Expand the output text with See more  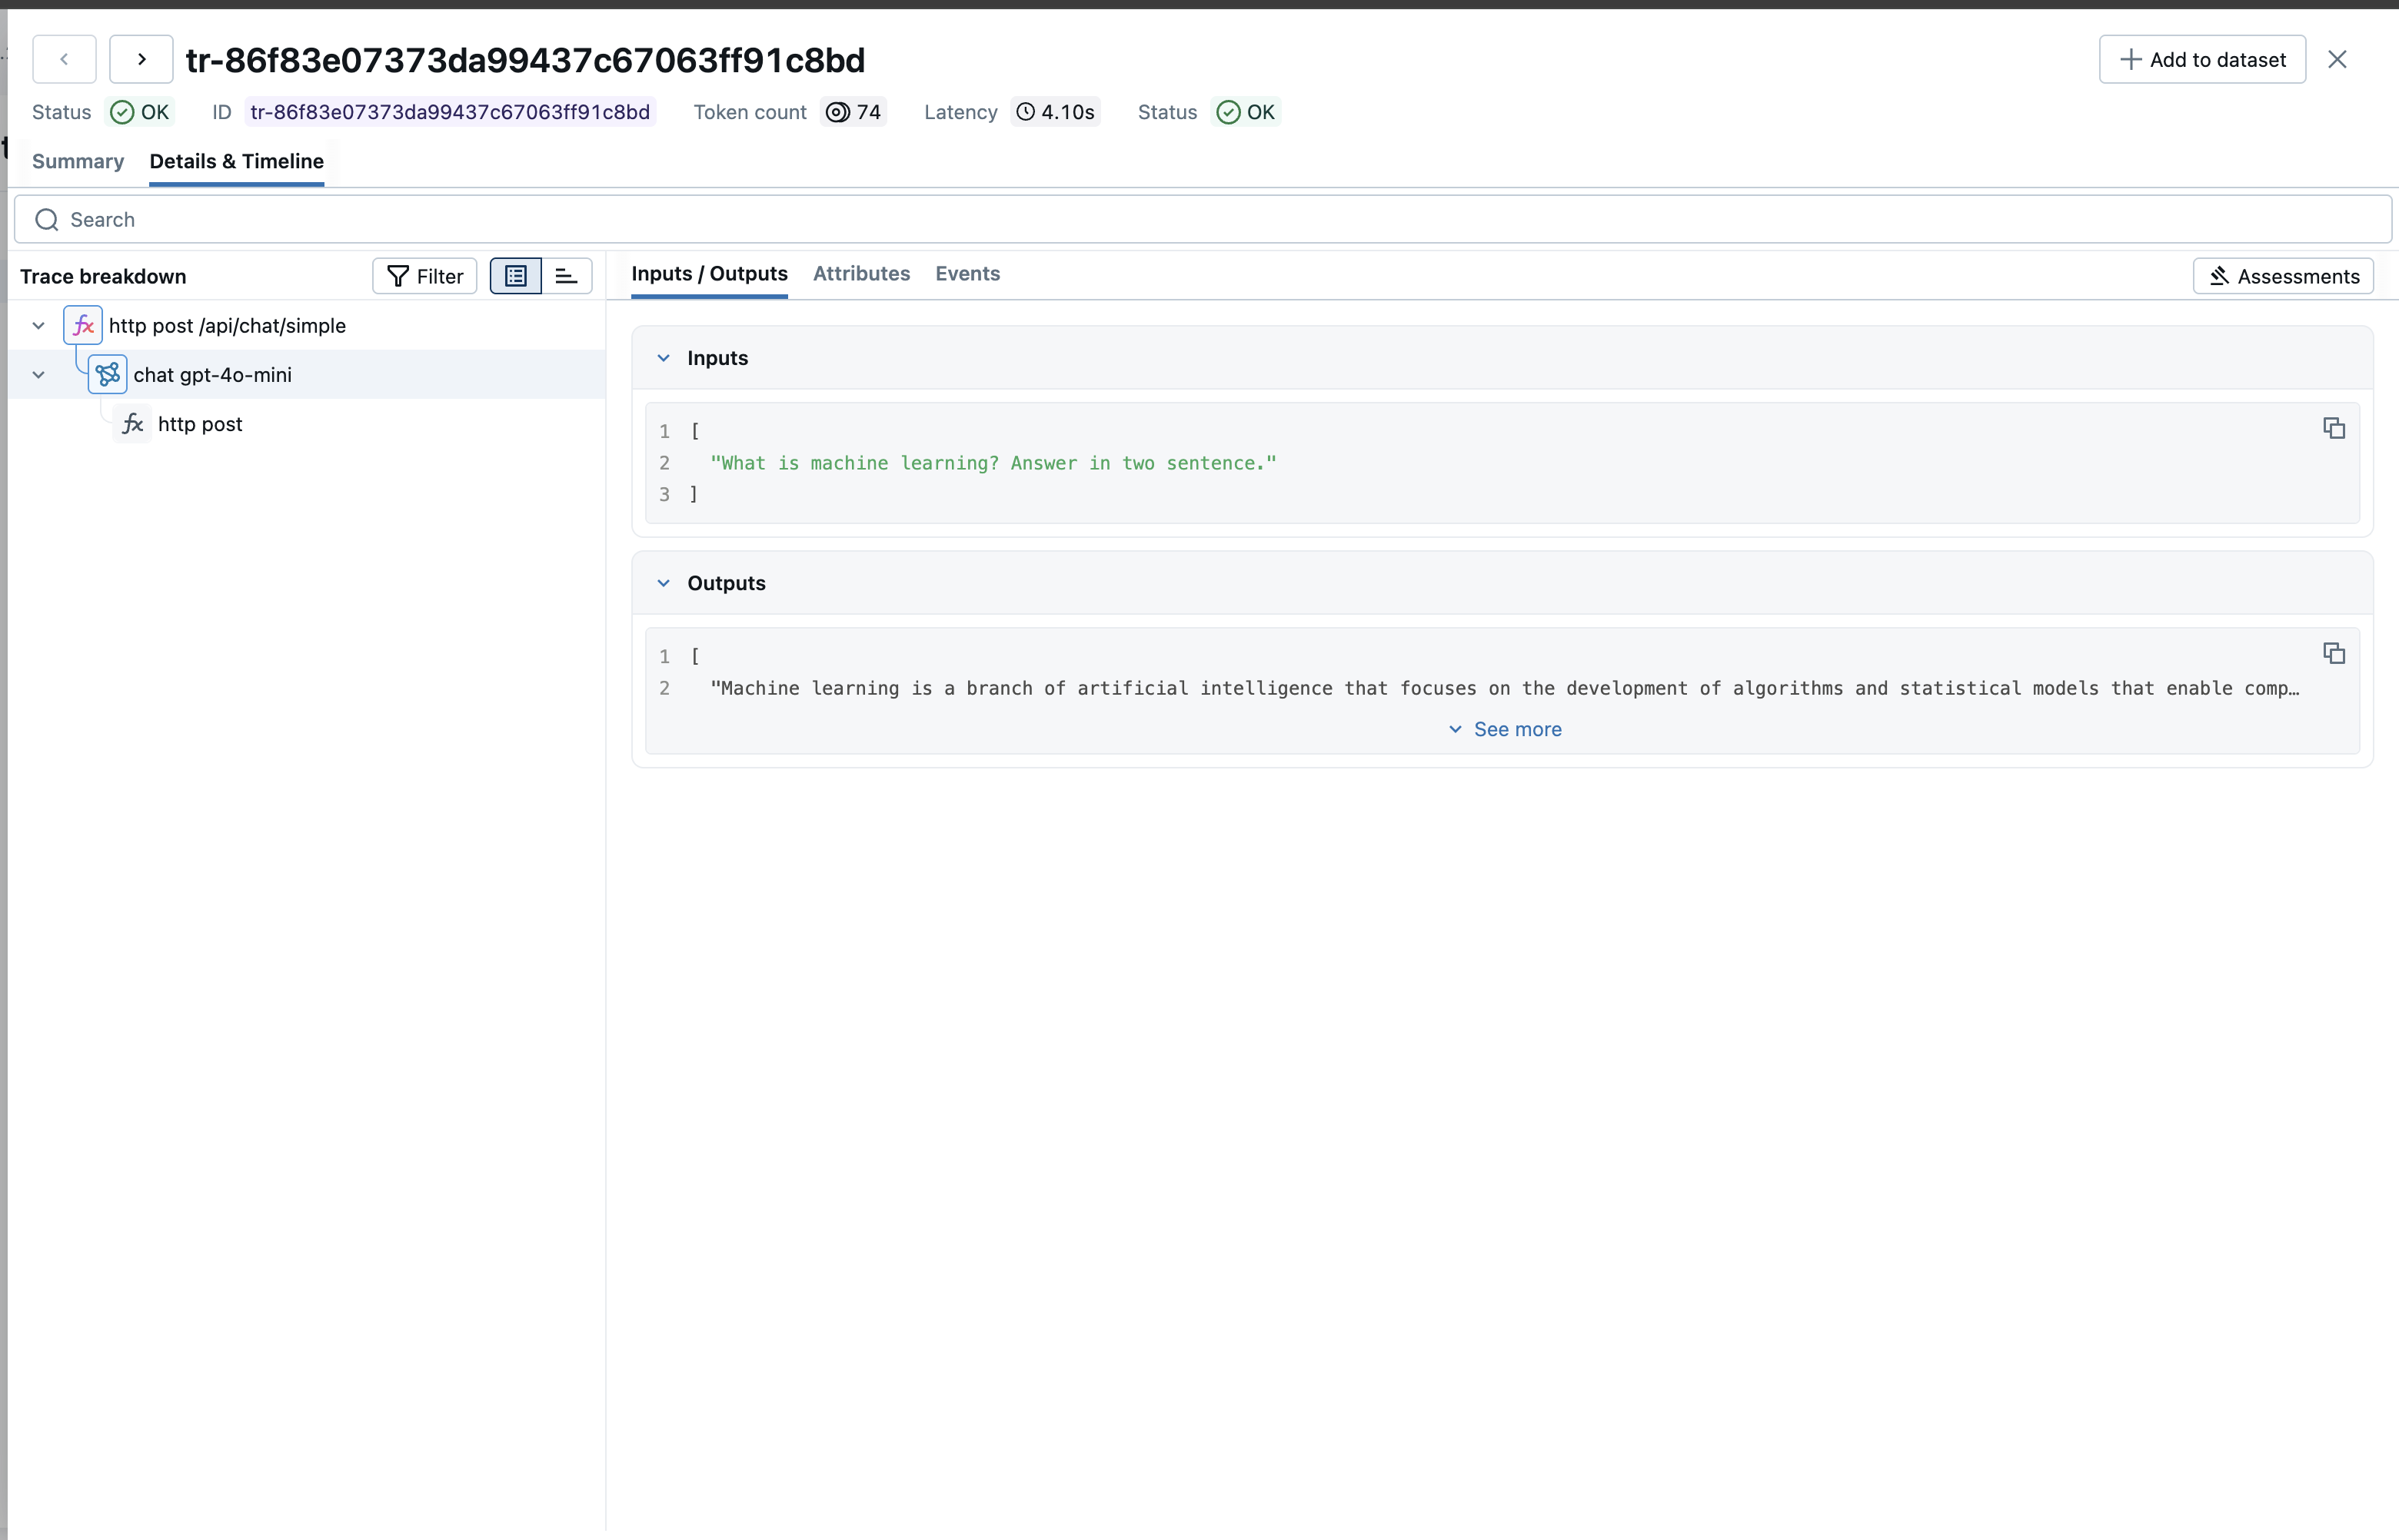1505,729
